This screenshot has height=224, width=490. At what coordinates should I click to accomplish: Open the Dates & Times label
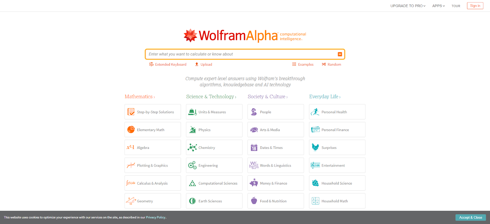271,148
